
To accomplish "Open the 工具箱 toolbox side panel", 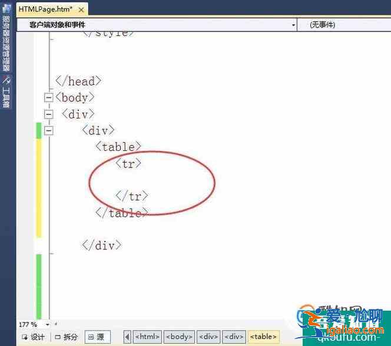I will [x=6, y=93].
